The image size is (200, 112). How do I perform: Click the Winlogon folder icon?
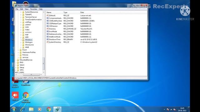(x=23, y=42)
